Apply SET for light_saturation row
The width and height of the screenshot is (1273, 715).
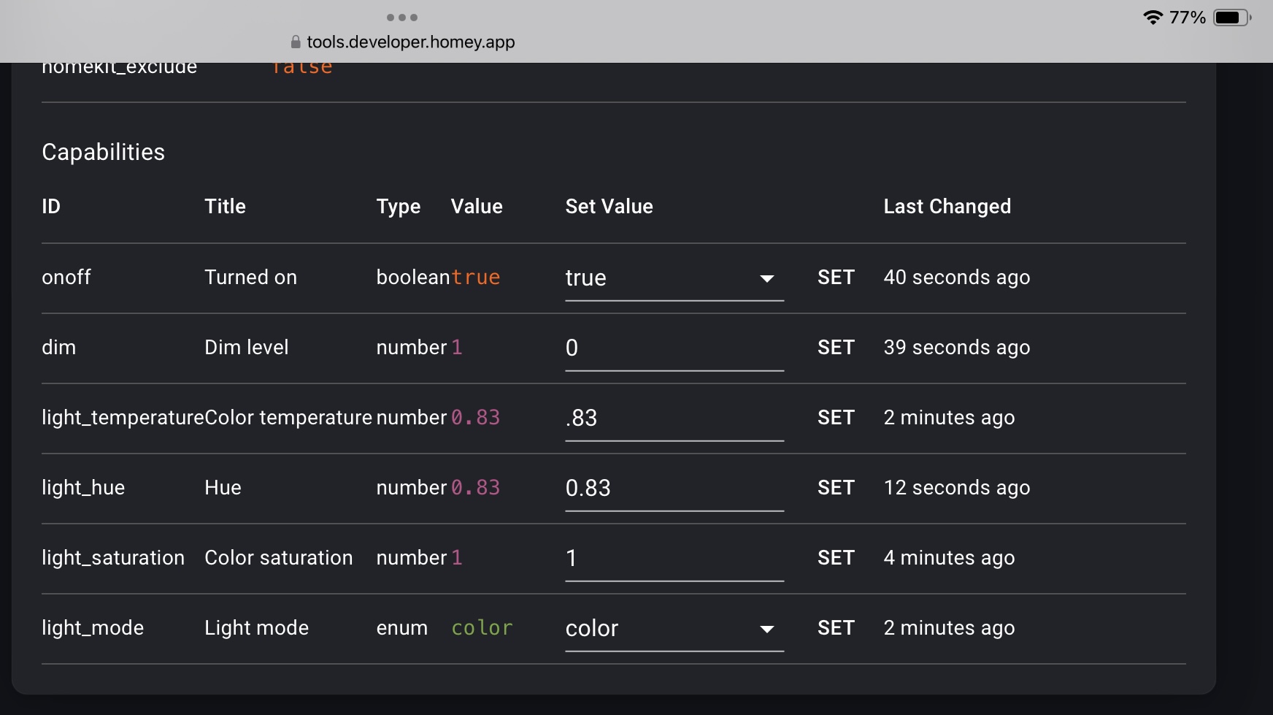pos(836,558)
